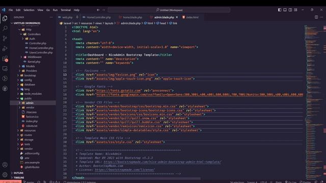Click the VS Code logo icon

click(4, 10)
